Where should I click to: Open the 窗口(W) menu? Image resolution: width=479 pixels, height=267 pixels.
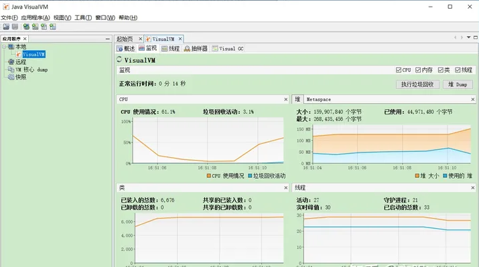point(105,17)
